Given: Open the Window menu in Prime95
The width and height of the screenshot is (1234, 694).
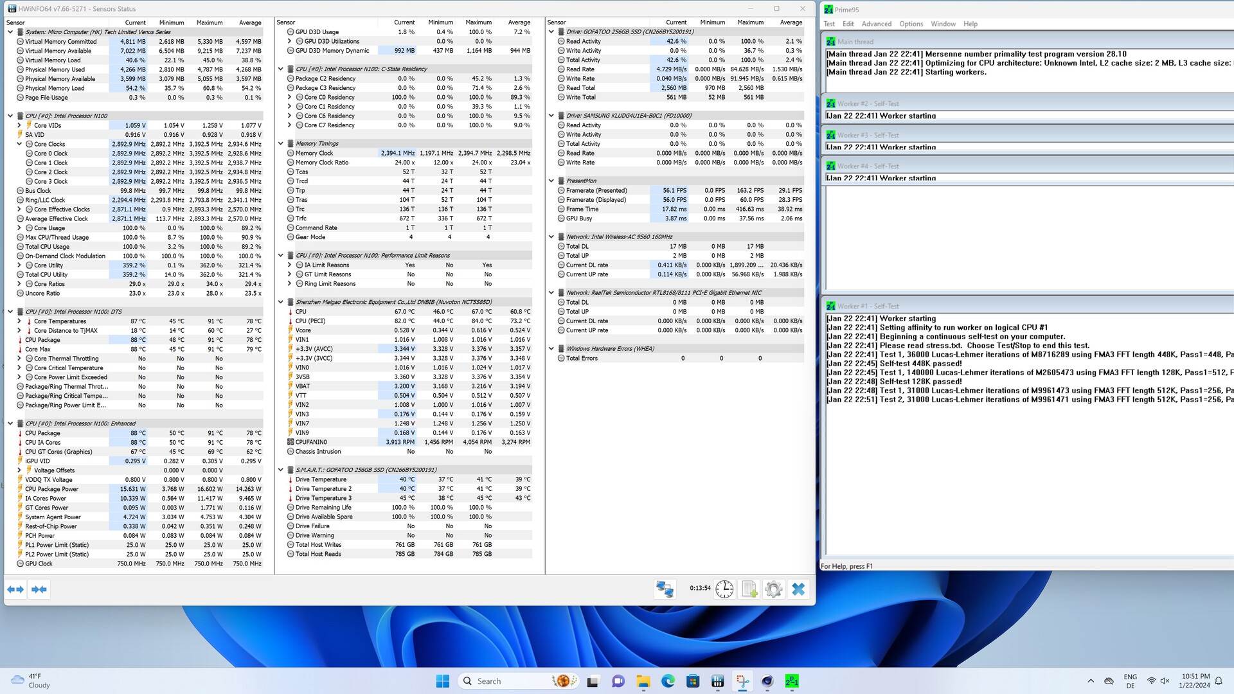Looking at the screenshot, I should point(943,24).
